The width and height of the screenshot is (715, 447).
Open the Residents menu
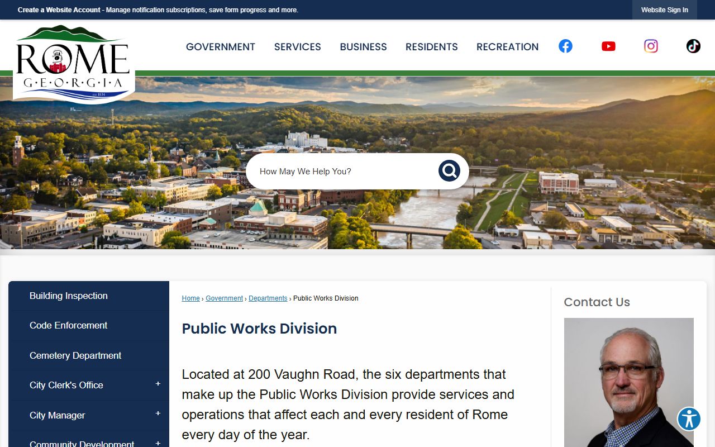point(432,47)
